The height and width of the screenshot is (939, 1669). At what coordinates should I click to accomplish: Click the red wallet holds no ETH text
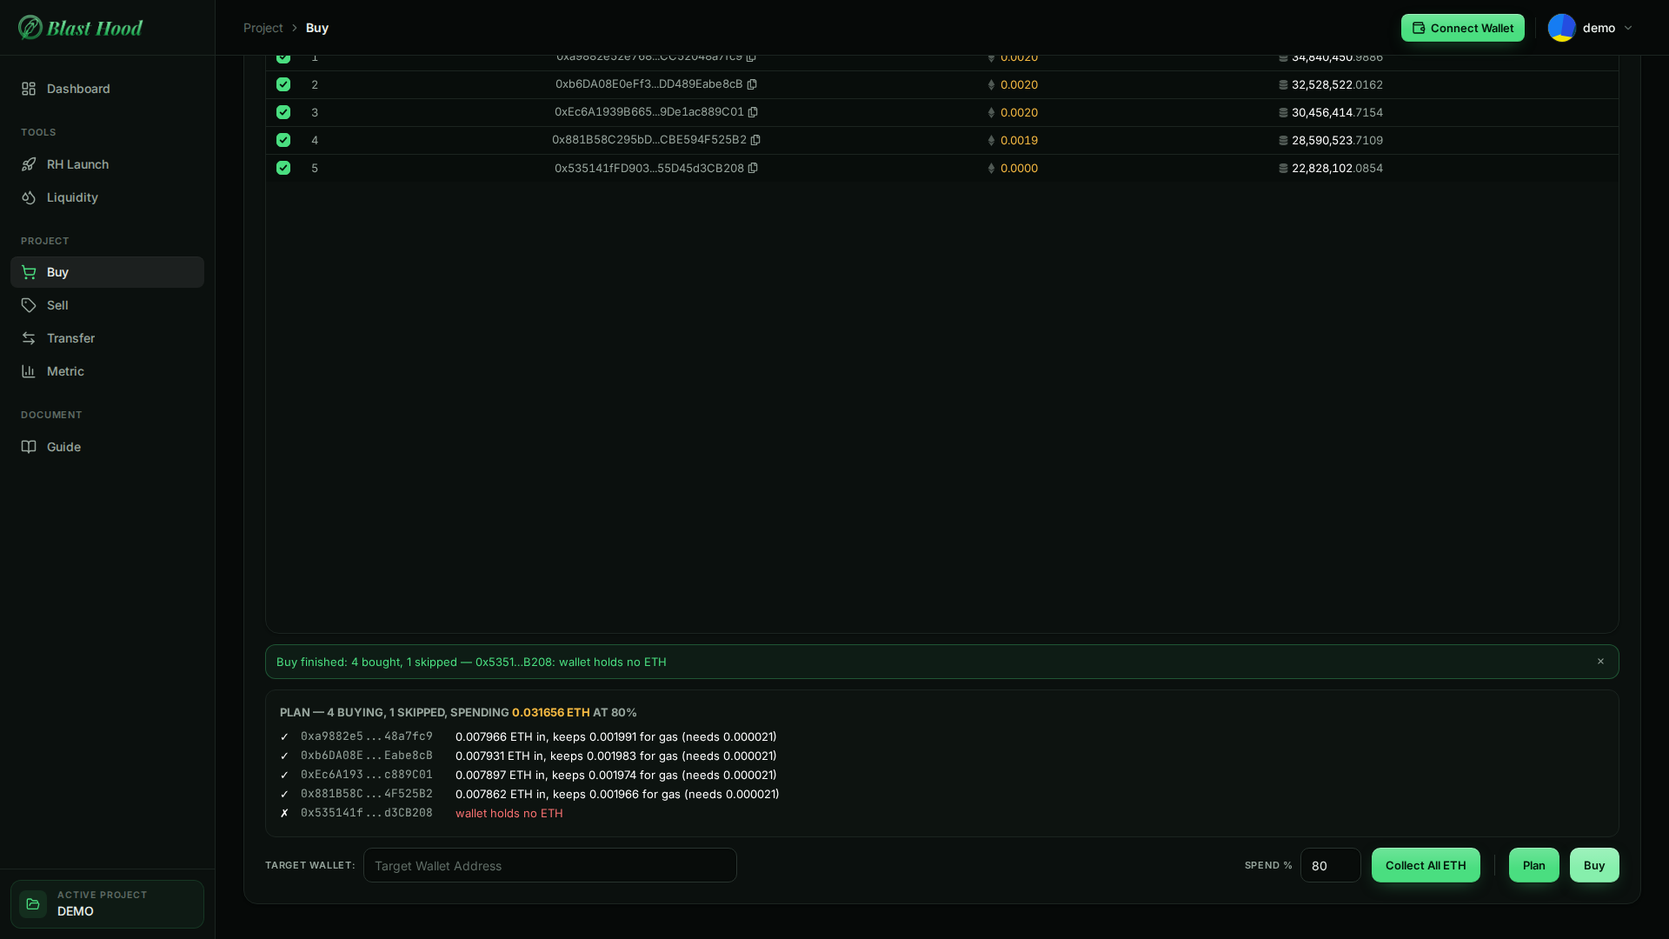click(x=509, y=813)
